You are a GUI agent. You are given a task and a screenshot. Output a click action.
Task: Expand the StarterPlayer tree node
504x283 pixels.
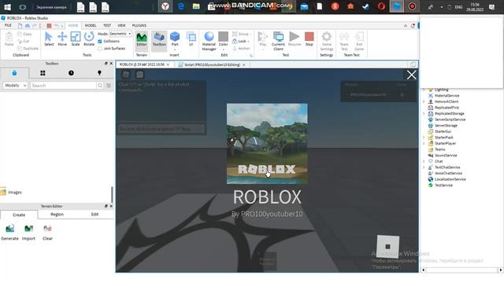pyautogui.click(x=424, y=143)
